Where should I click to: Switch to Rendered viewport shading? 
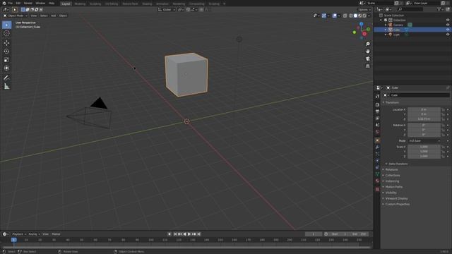tap(364, 16)
